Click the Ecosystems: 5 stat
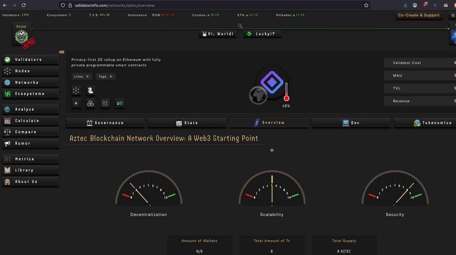The image size is (456, 255). pos(59,15)
